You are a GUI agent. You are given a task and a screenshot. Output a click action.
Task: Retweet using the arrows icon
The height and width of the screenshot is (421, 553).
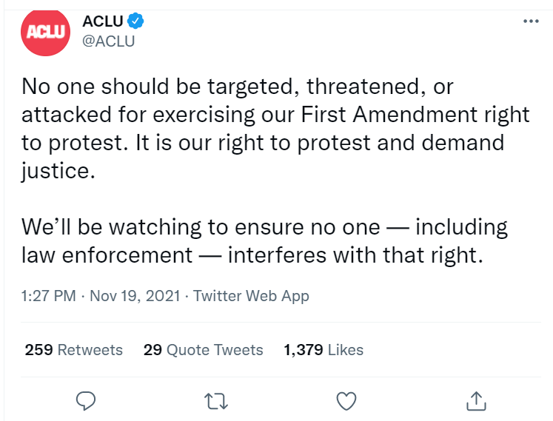pos(216,402)
